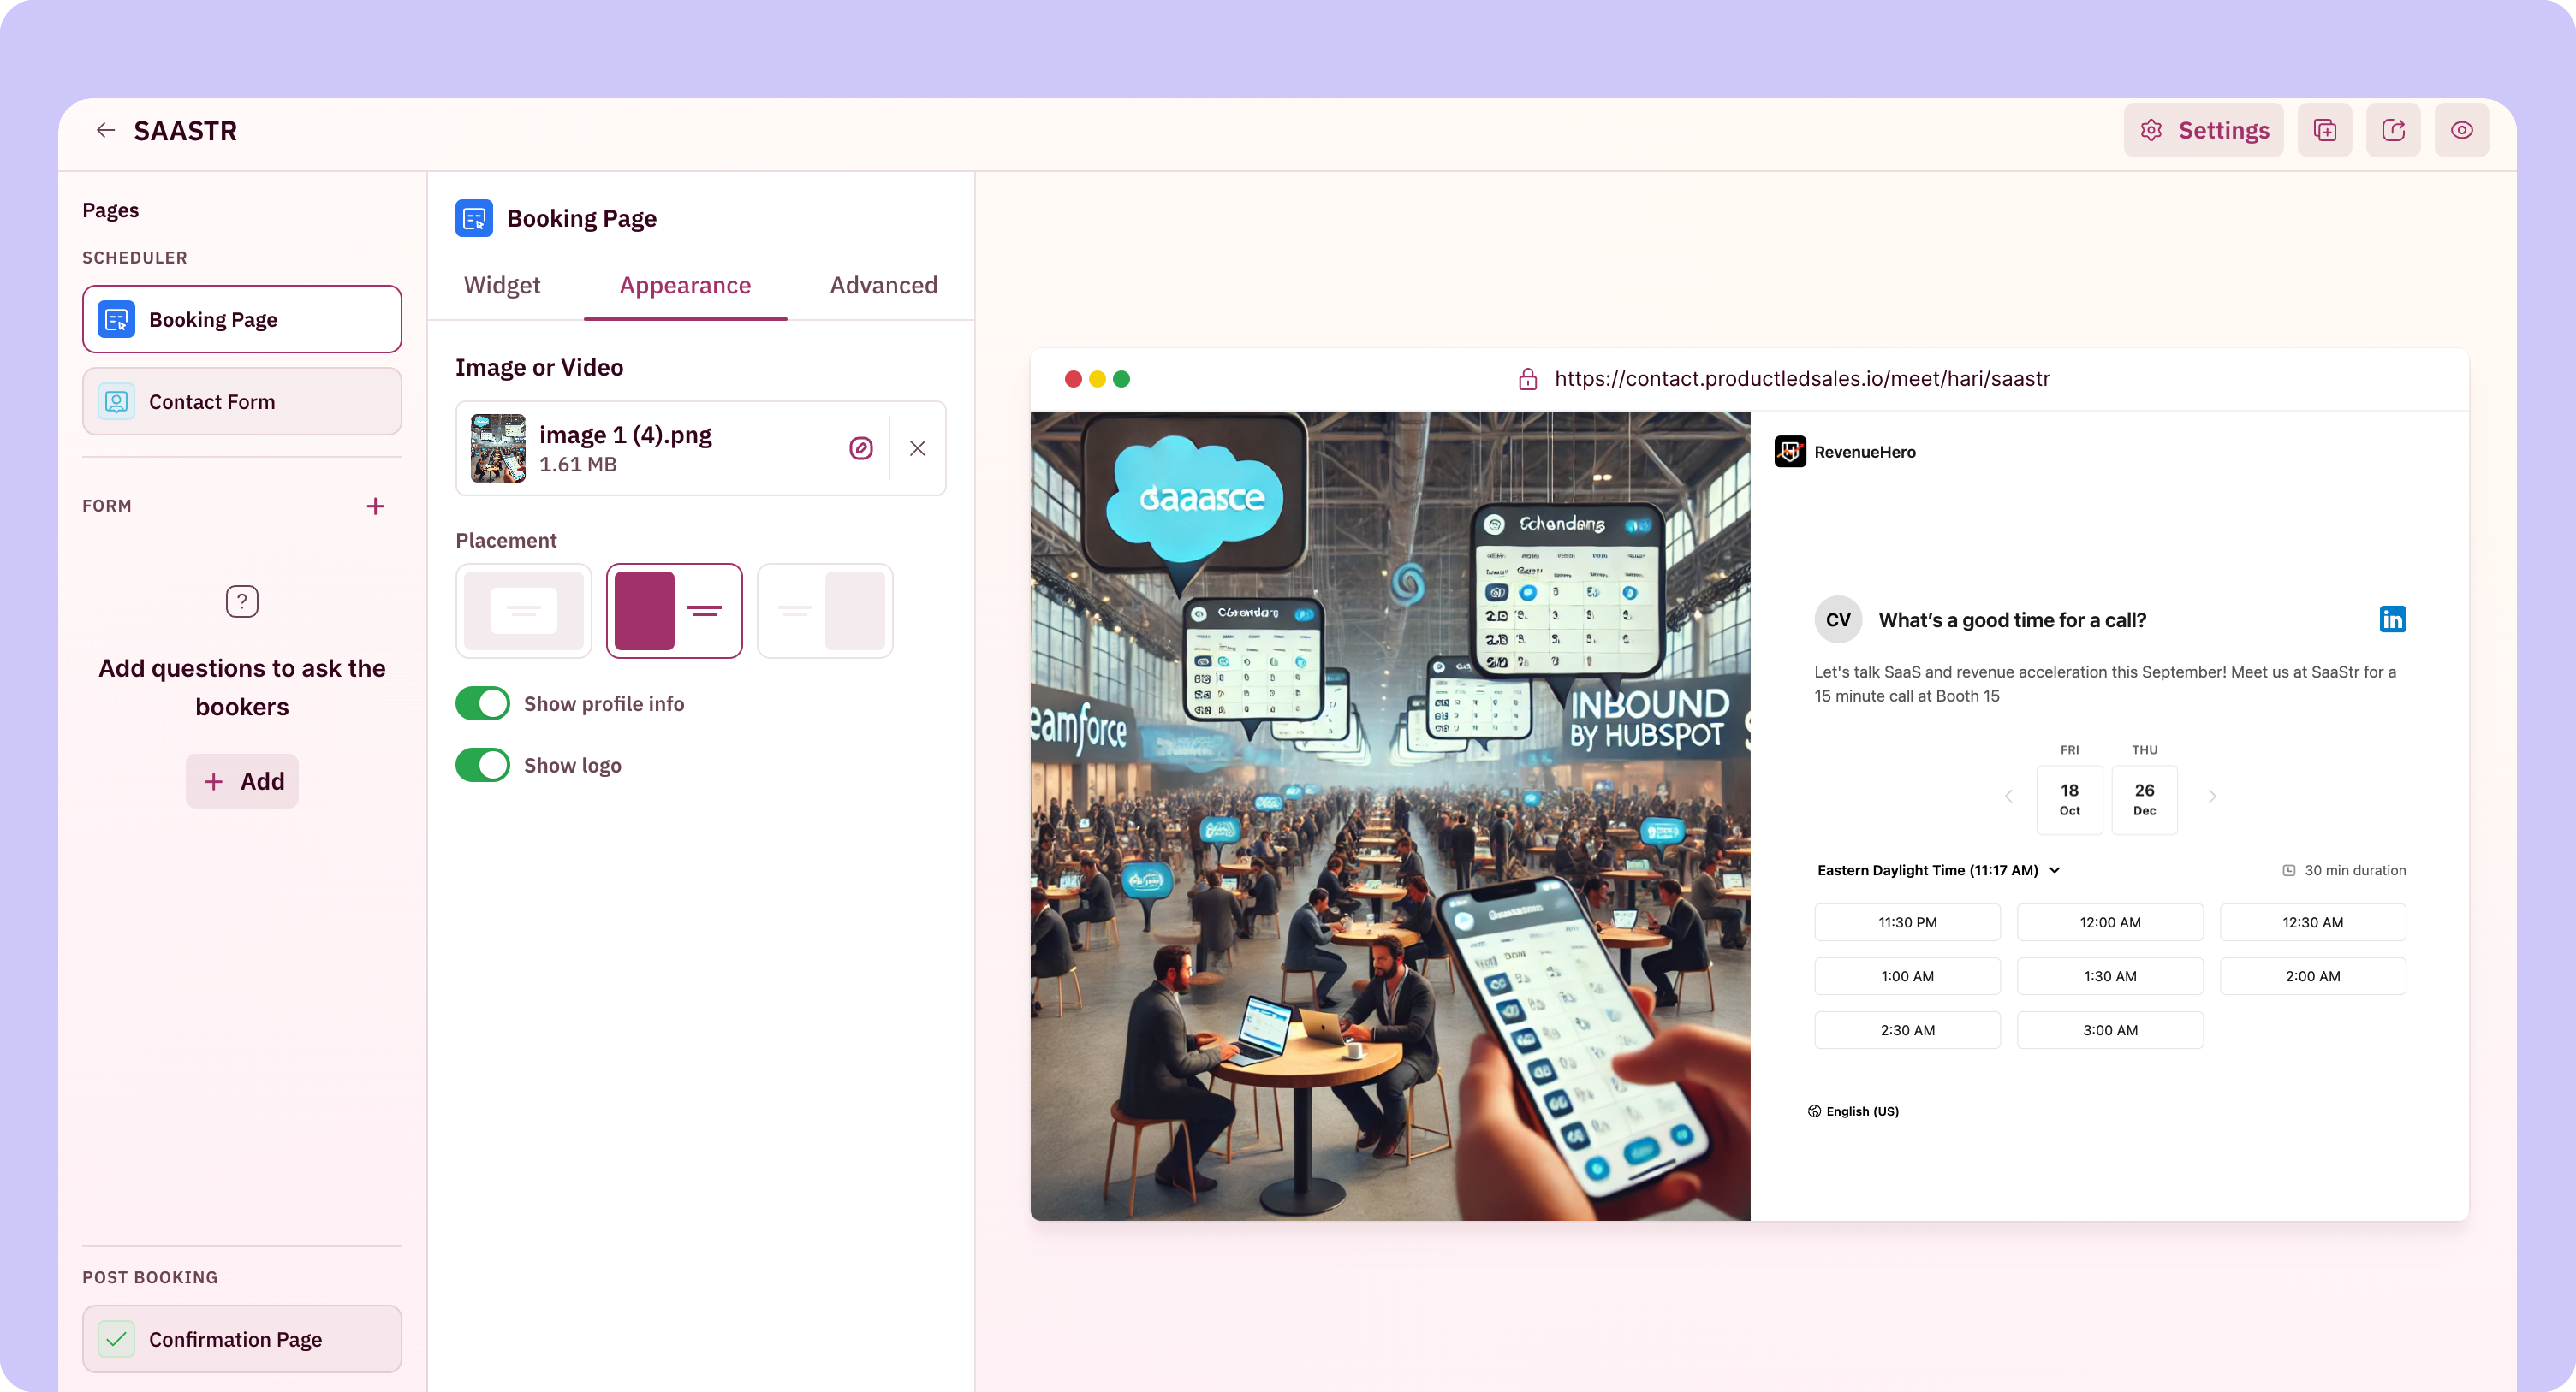Remove the uploaded image with X
The width and height of the screenshot is (2576, 1392).
(x=917, y=449)
